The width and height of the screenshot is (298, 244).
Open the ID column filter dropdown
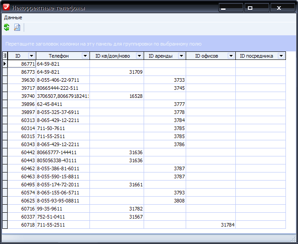[x=31, y=56]
